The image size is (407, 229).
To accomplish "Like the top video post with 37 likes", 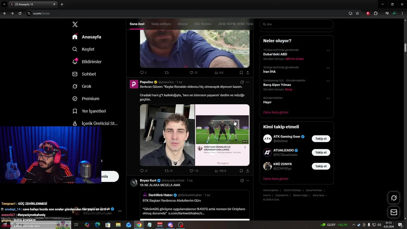I will tap(191, 73).
